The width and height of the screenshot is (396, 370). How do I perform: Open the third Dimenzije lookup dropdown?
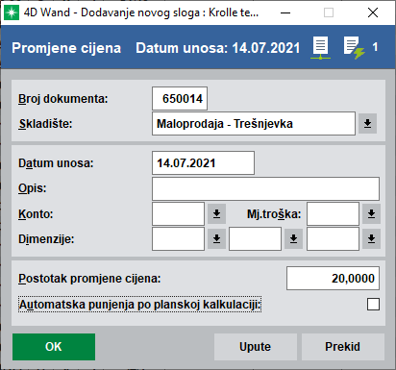pyautogui.click(x=371, y=238)
